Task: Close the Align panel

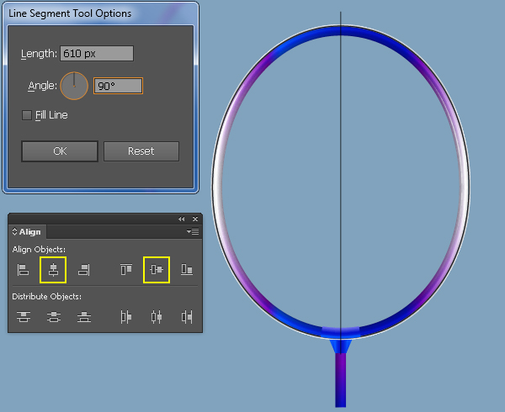Action: [x=195, y=219]
